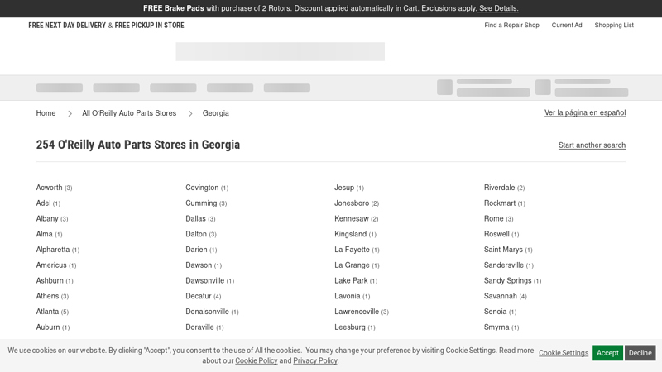Select Darien city listing
This screenshot has height=372, width=662.
[201, 250]
